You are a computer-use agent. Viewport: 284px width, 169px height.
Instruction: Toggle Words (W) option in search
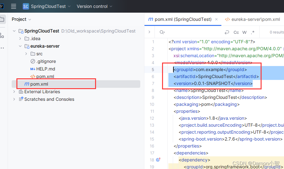pos(245,32)
